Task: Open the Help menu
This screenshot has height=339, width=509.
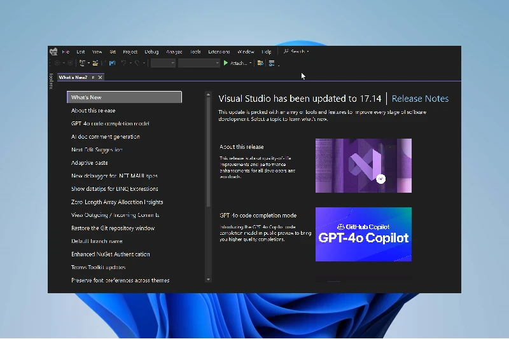Action: pos(267,52)
